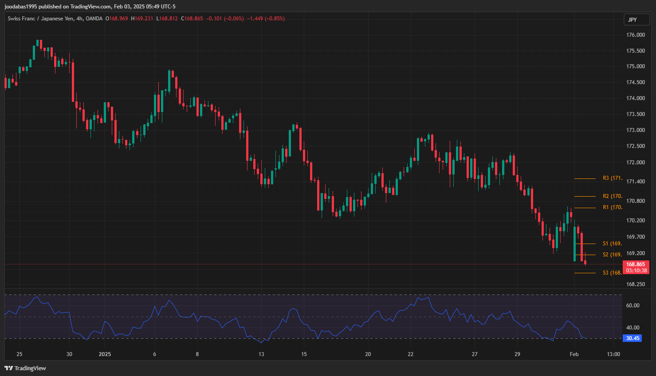This screenshot has height=376, width=656.
Task: Click the -1.449 (-0.85%) change value
Action: pyautogui.click(x=266, y=19)
